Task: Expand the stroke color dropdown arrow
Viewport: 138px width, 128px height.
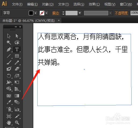Action: click(x=46, y=13)
